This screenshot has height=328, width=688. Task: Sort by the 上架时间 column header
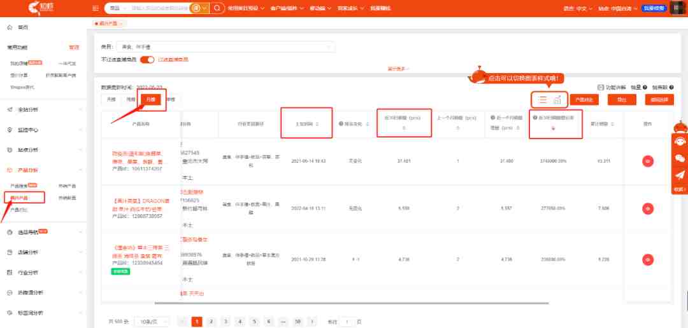point(306,125)
